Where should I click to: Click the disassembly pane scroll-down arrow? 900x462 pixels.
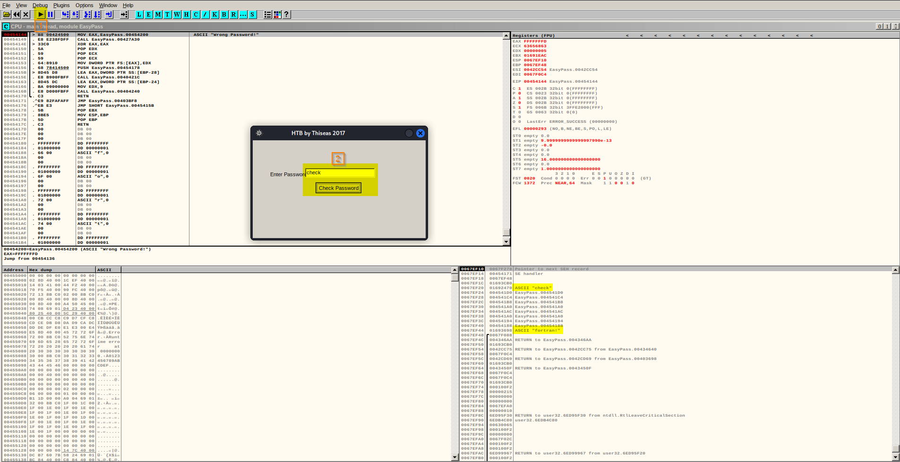click(x=506, y=242)
